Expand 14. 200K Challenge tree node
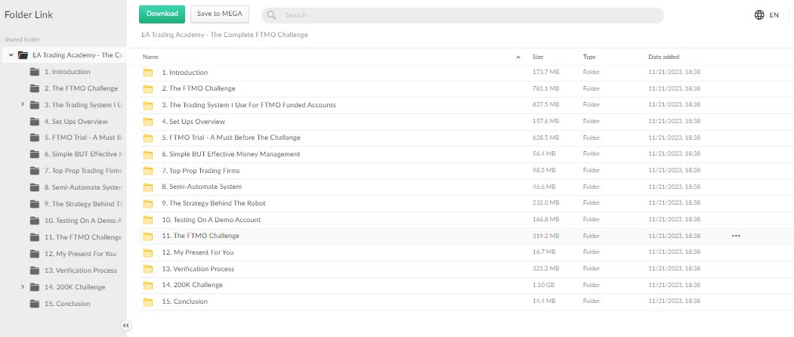 22,287
